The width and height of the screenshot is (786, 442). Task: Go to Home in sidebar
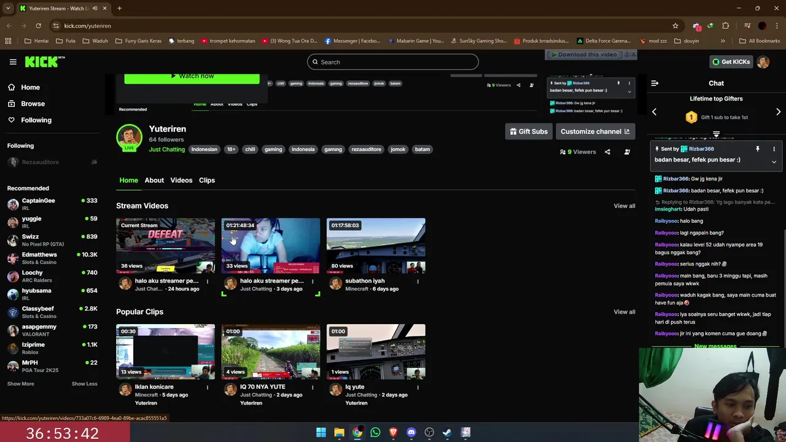[x=30, y=87]
